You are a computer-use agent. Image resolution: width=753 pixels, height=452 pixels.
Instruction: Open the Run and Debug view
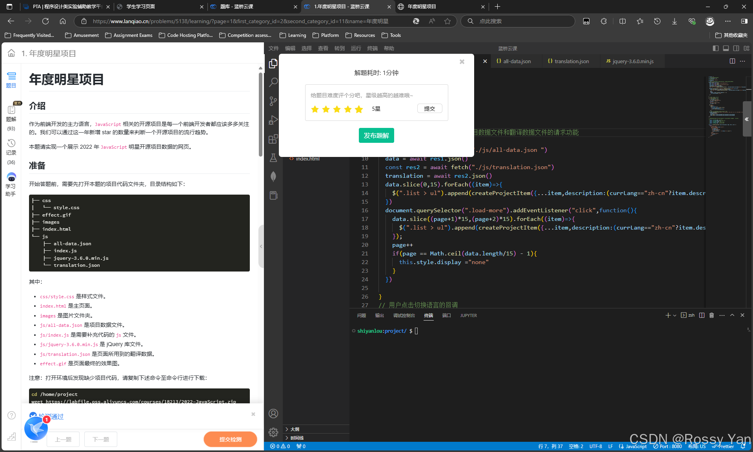click(x=273, y=120)
